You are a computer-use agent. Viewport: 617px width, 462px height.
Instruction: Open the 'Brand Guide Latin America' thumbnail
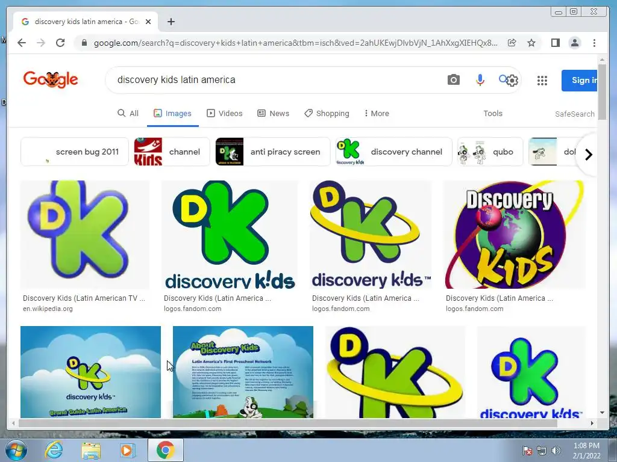tap(90, 372)
